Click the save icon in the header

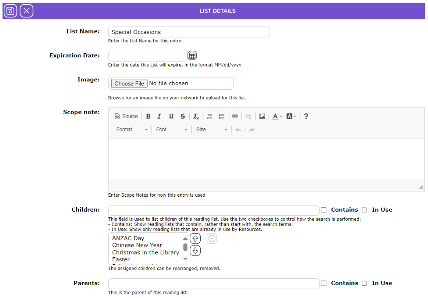click(x=10, y=11)
